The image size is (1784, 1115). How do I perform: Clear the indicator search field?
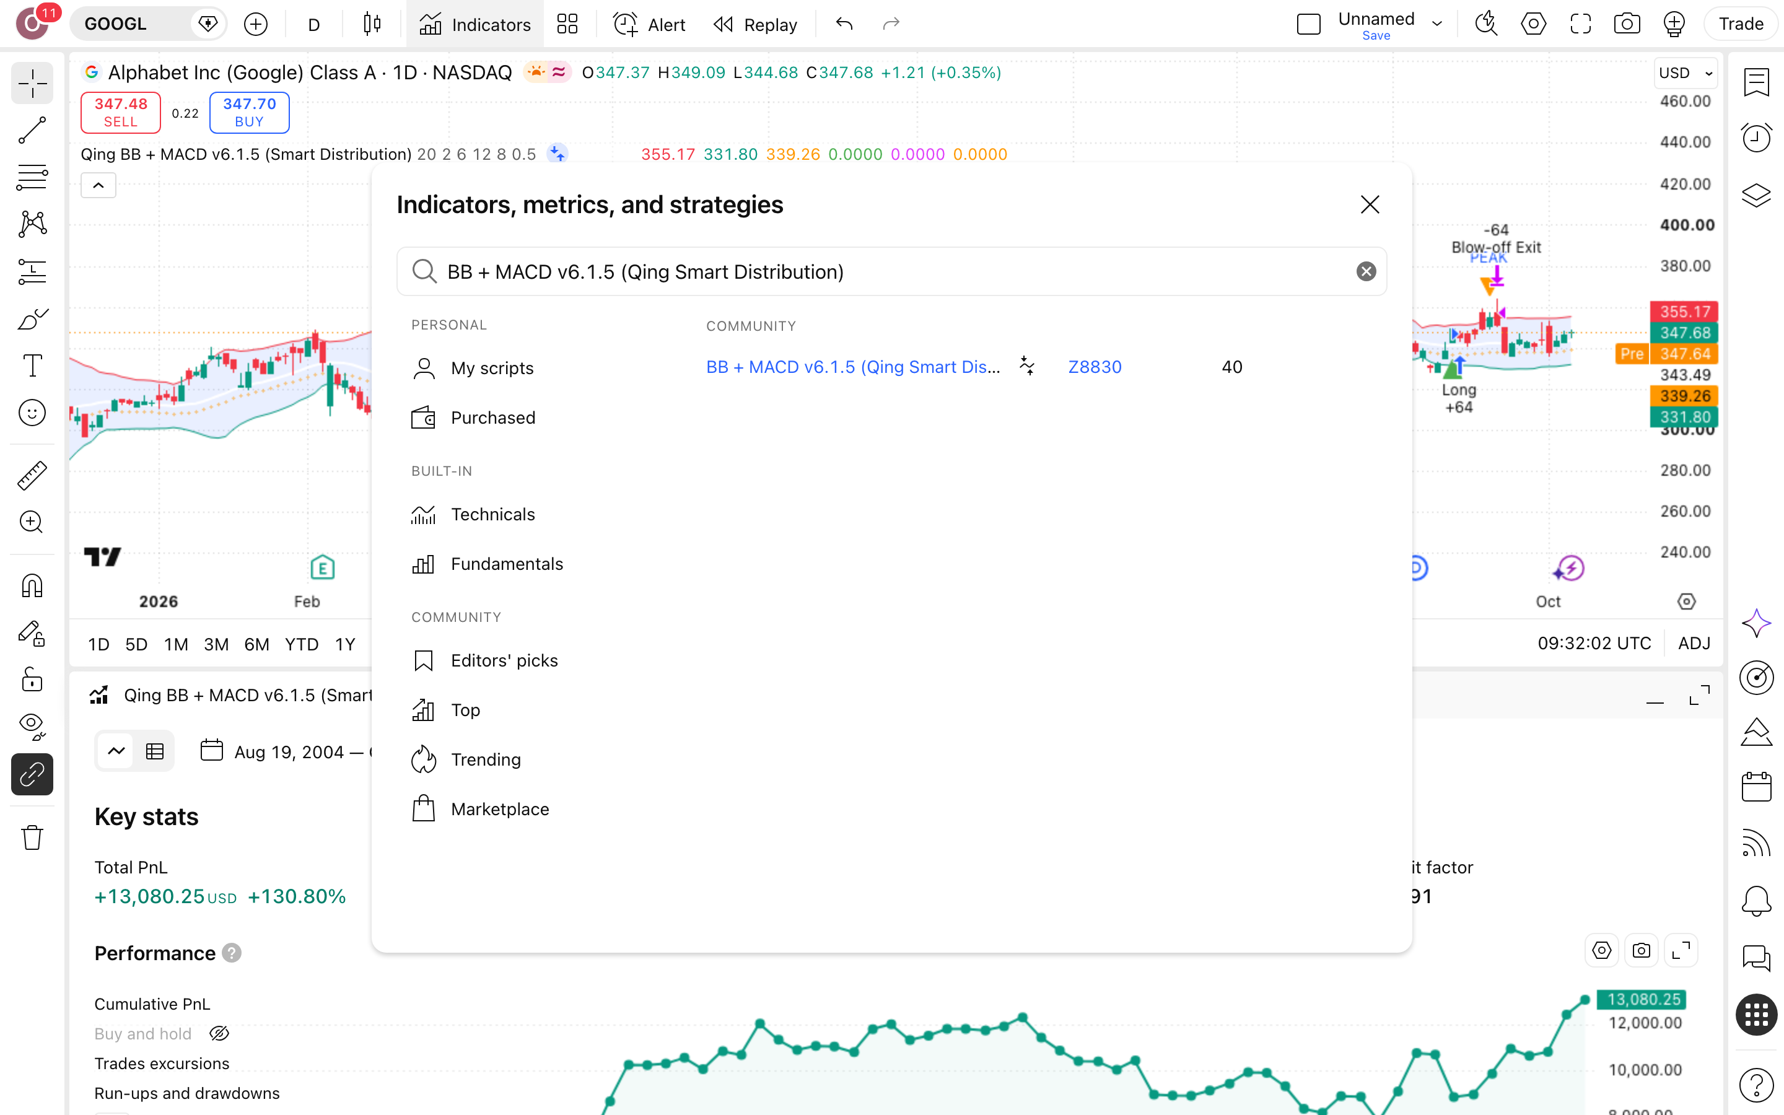[1366, 271]
